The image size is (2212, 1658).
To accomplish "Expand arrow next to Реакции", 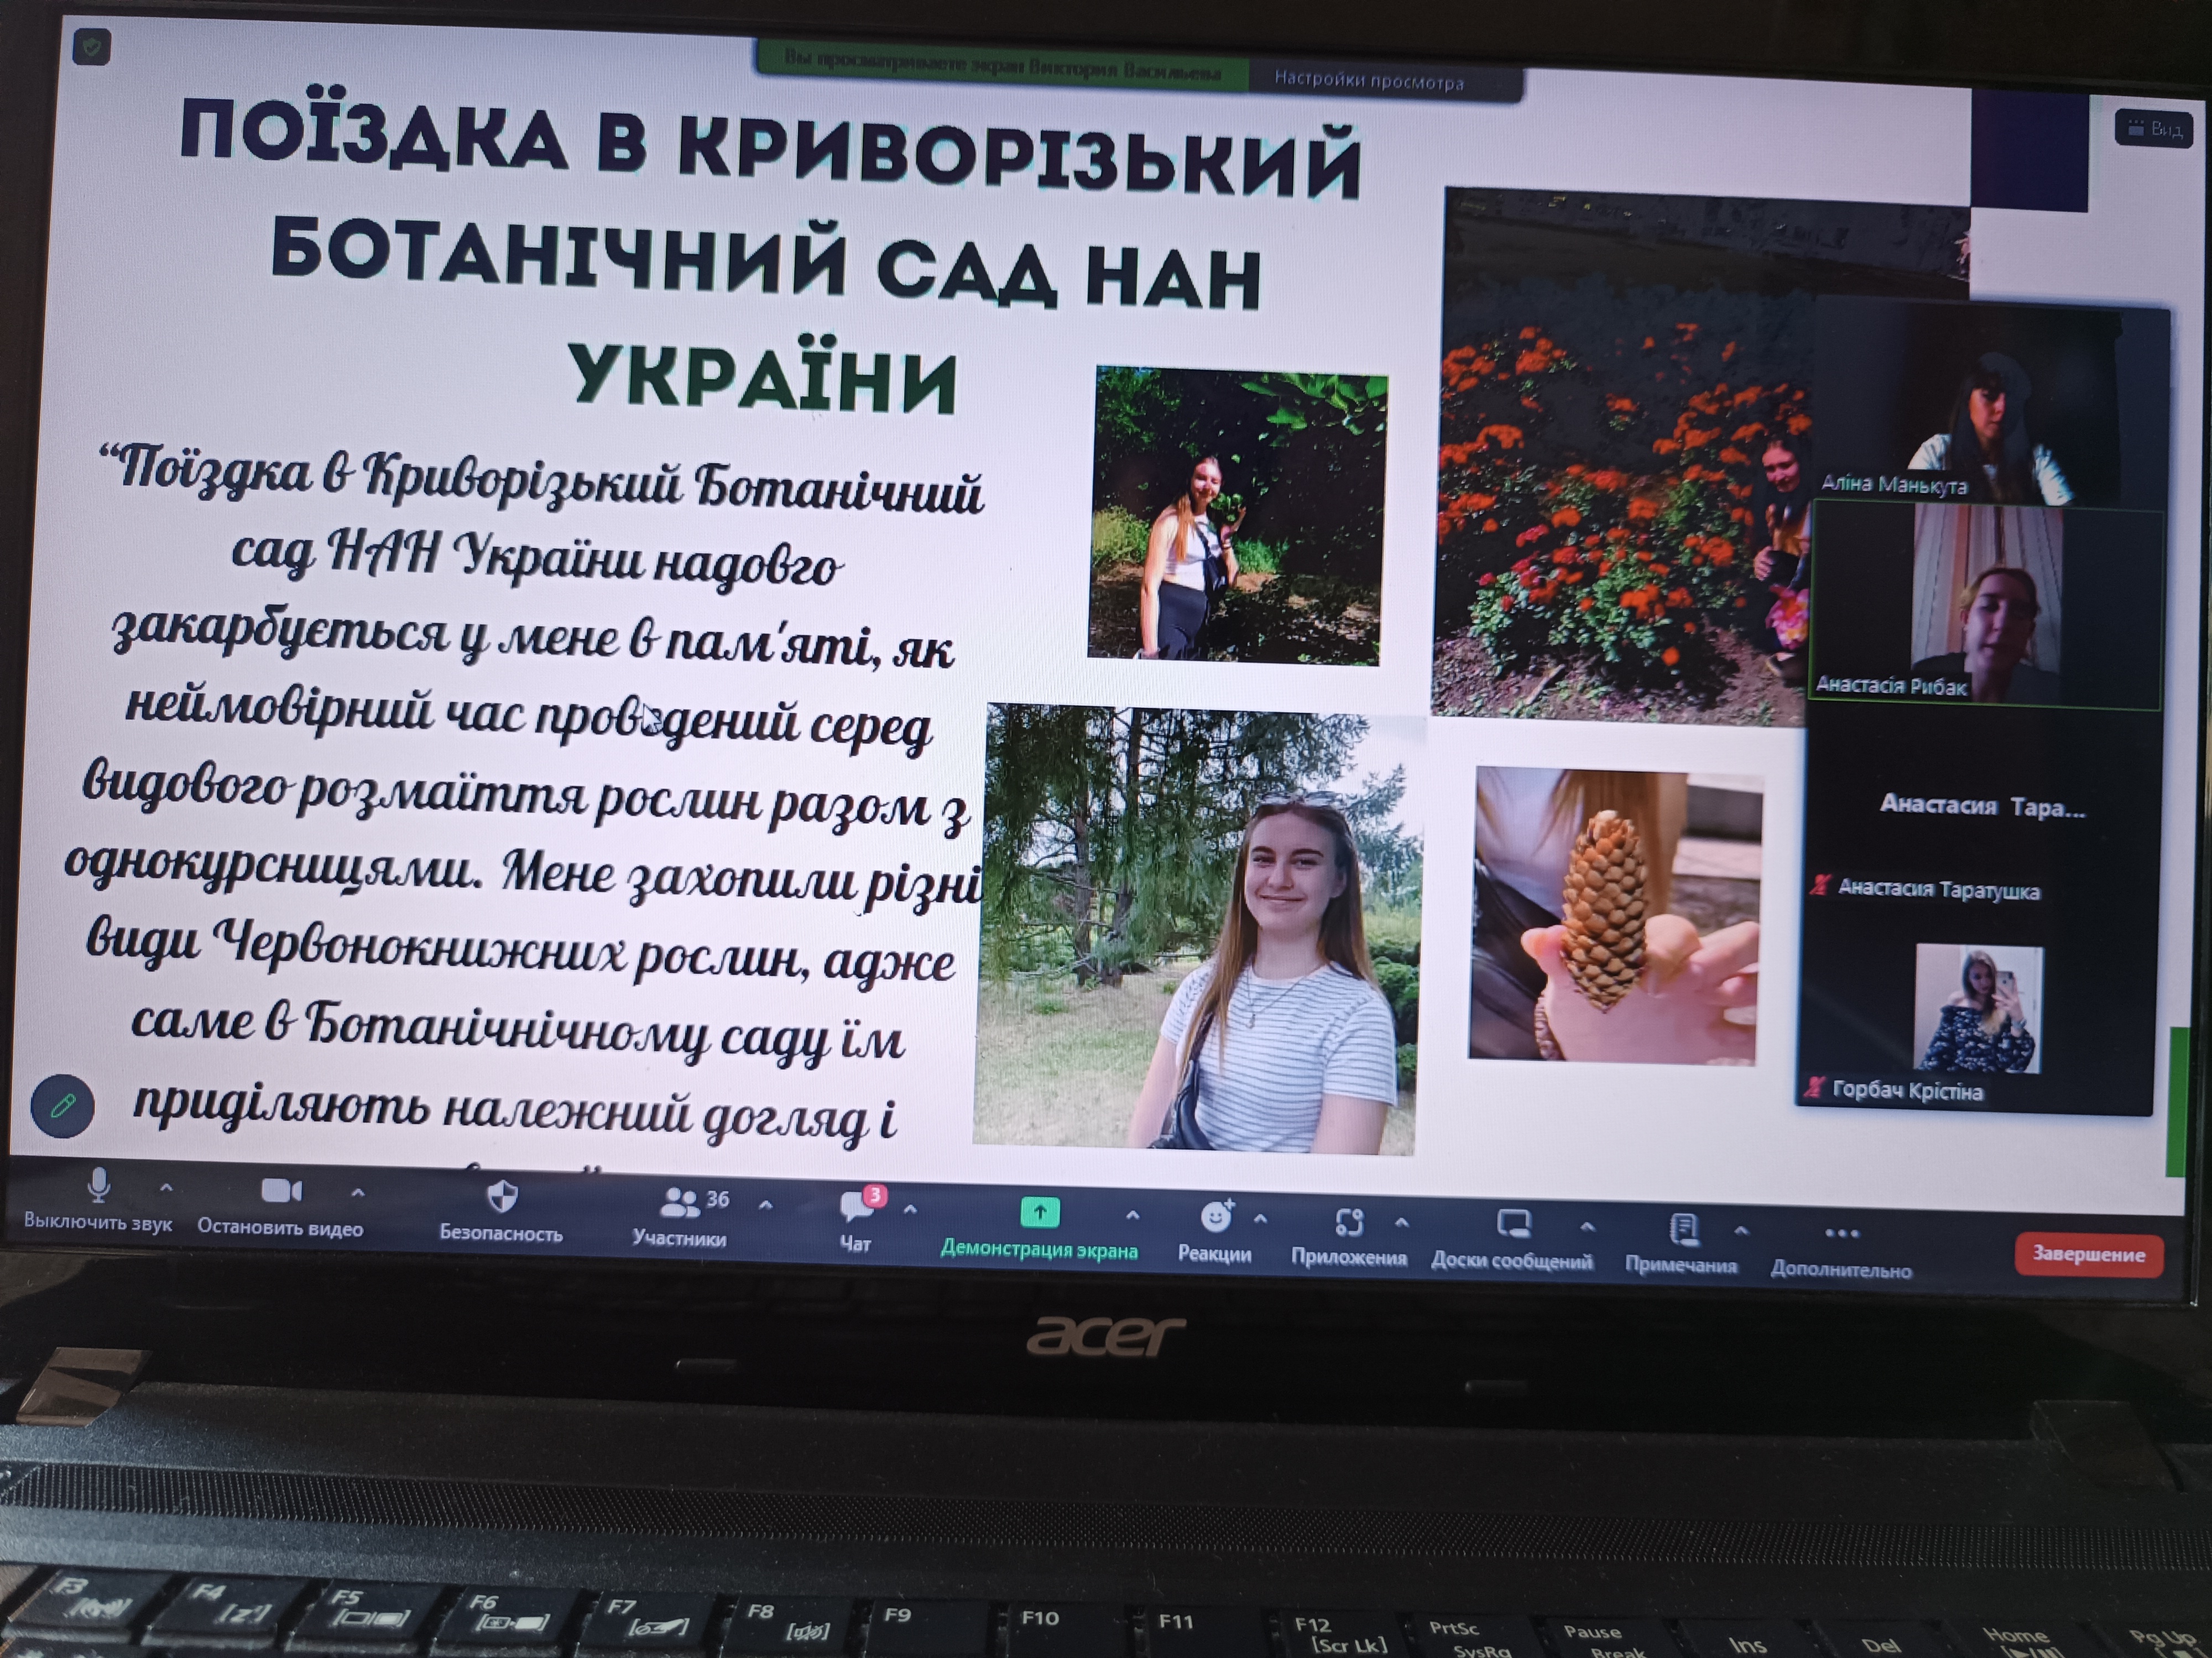I will (1260, 1219).
